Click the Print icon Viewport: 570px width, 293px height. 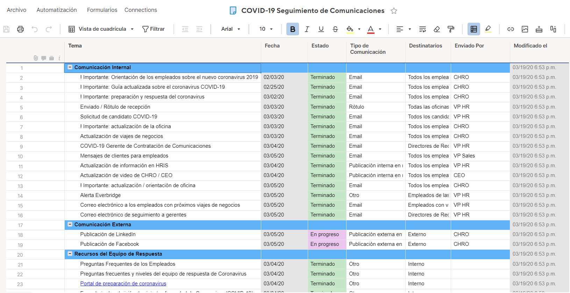point(20,29)
